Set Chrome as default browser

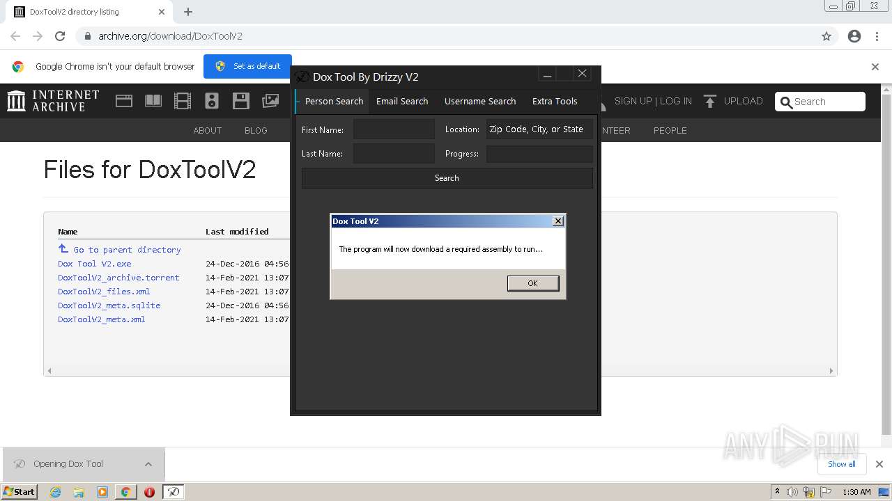(247, 66)
